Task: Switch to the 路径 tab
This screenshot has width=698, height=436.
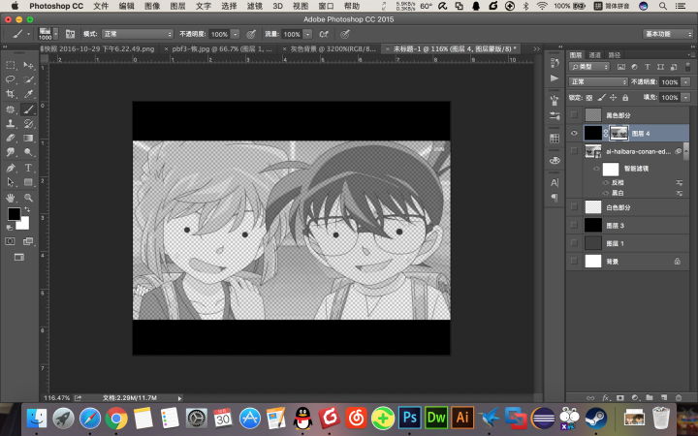Action: click(x=615, y=54)
